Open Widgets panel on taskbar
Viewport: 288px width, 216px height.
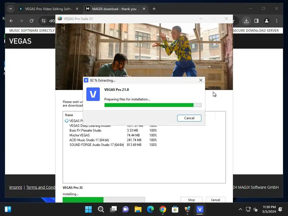(x=8, y=209)
